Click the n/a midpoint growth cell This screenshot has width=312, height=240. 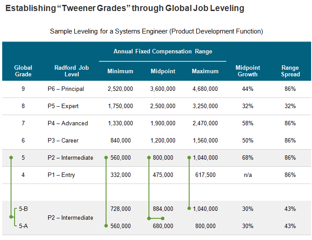click(x=248, y=175)
